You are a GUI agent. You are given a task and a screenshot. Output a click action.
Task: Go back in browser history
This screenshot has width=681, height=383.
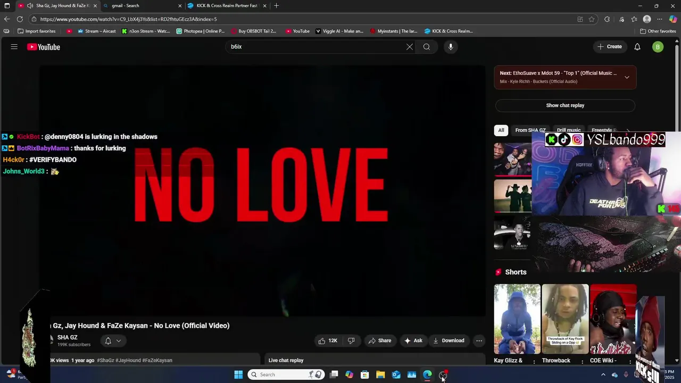[x=7, y=19]
